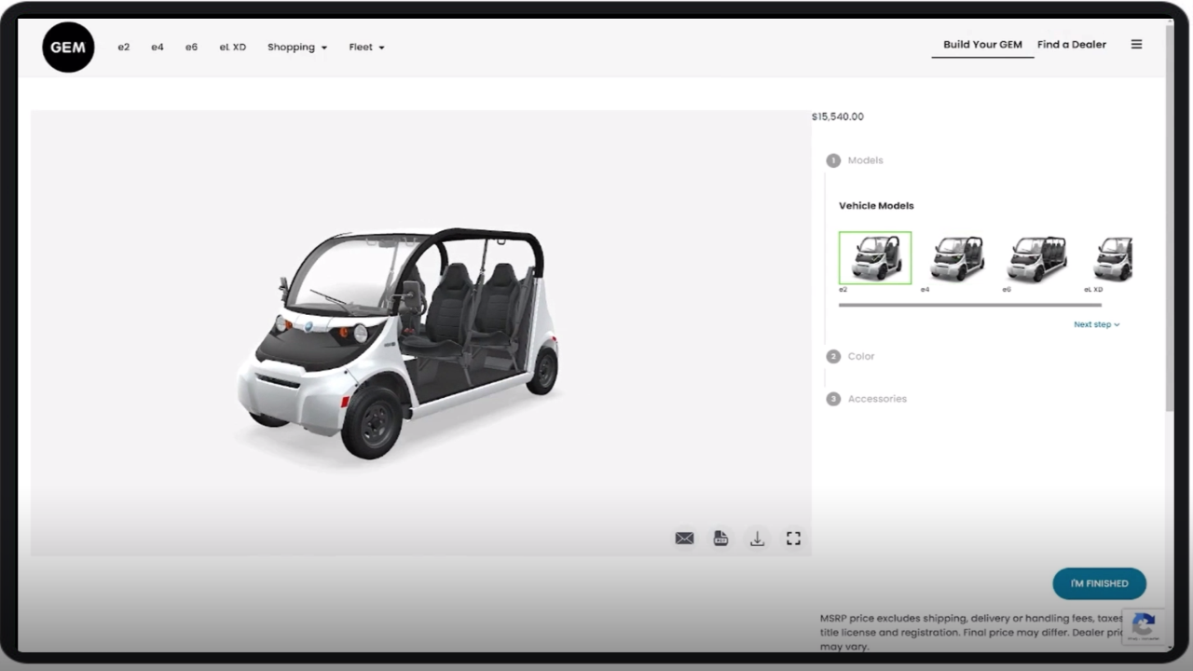Screen dimensions: 1193x671
Task: Go to eL XD in navigation bar
Action: coord(233,47)
